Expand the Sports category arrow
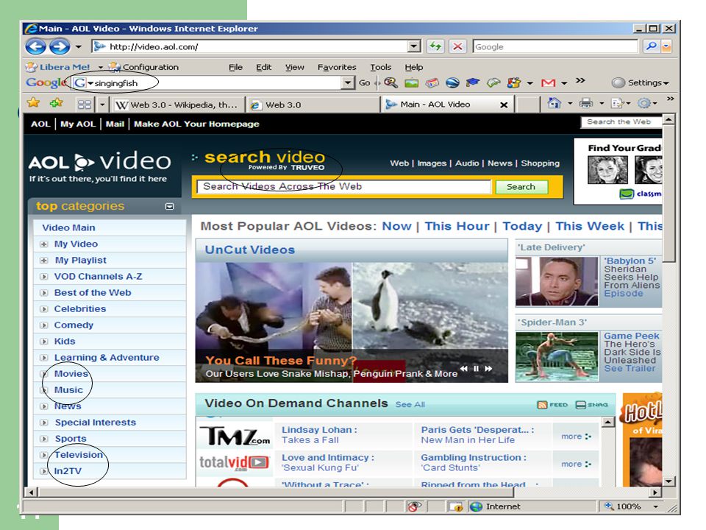The height and width of the screenshot is (530, 706). (43, 439)
